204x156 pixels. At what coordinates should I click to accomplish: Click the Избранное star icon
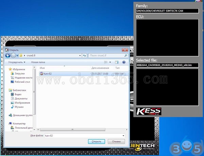pyautogui.click(x=10, y=69)
